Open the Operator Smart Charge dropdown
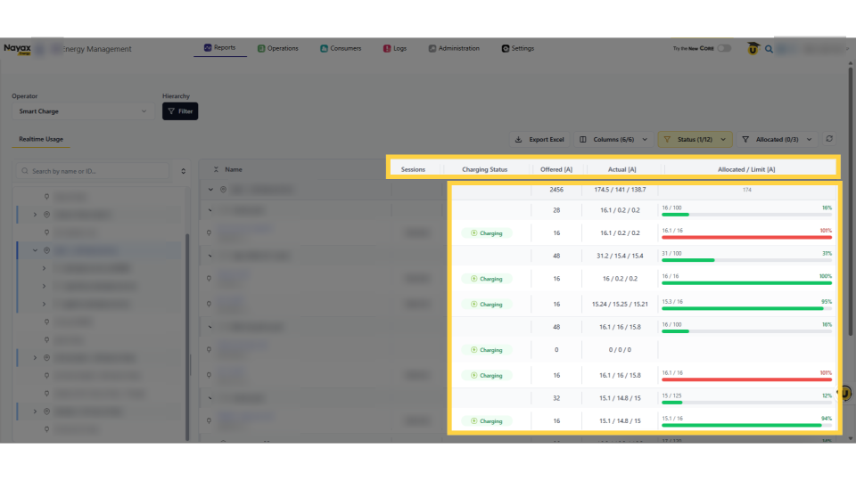 point(83,111)
